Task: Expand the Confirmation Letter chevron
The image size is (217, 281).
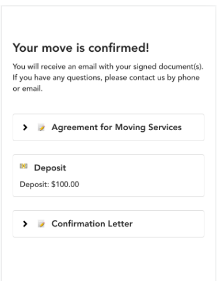Action: [25, 224]
